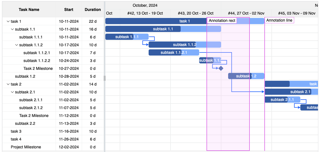320x152 pixels.
Task: Click the 16 d duration cell
Action: coord(93,29)
